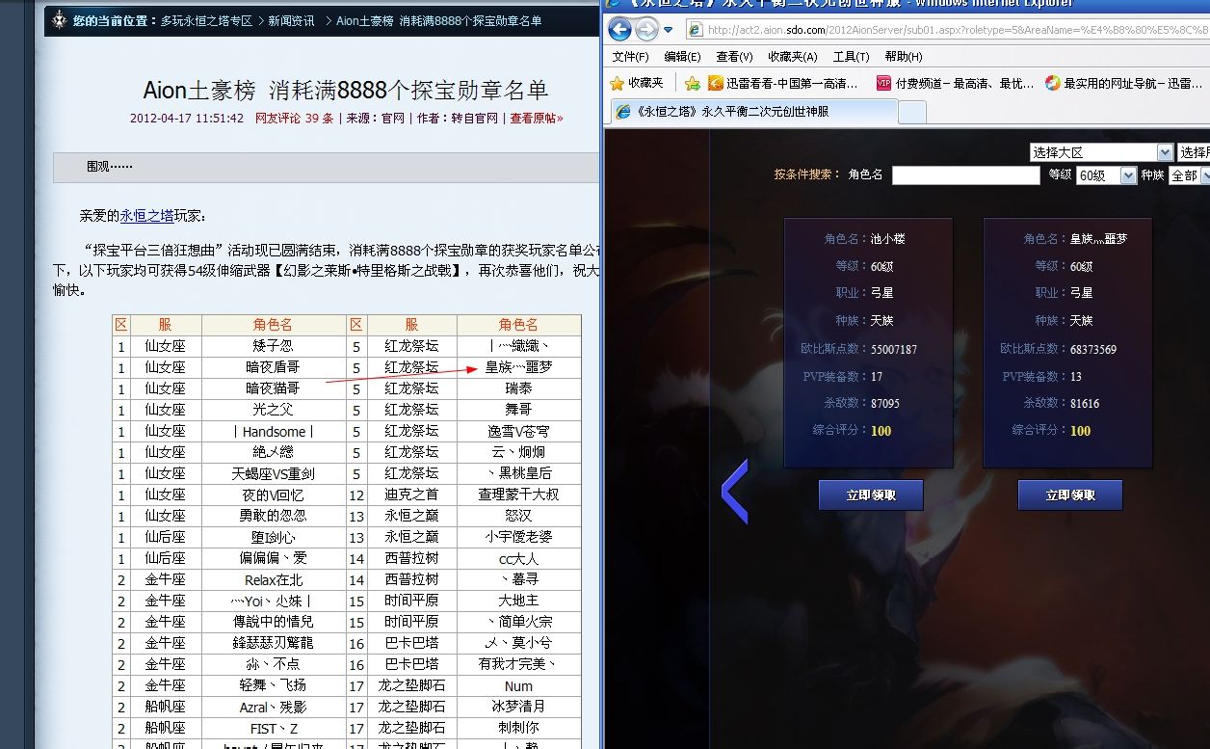Open the 工具(T) menu
Image resolution: width=1210 pixels, height=749 pixels.
(x=851, y=57)
